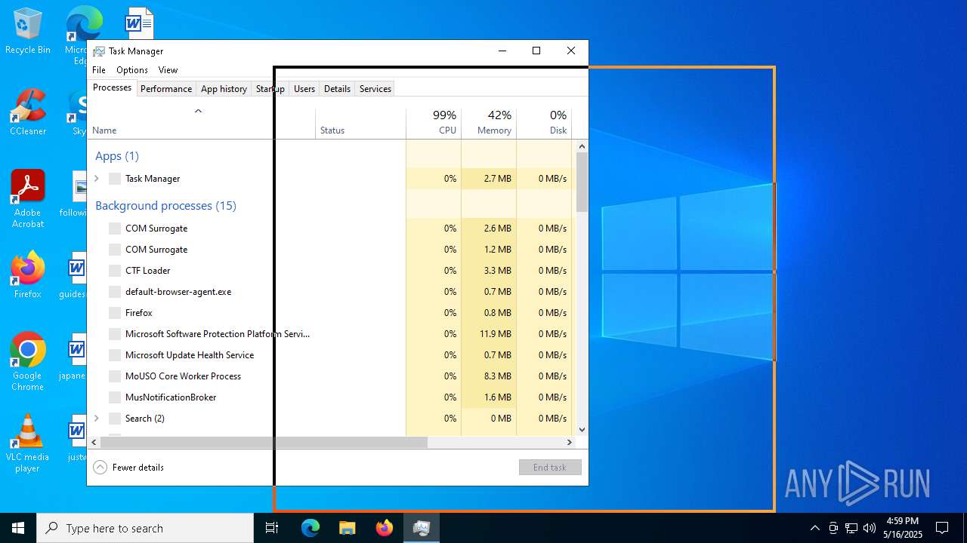The width and height of the screenshot is (967, 543).
Task: Click the horizontal scrollbar left arrow
Action: [x=94, y=443]
